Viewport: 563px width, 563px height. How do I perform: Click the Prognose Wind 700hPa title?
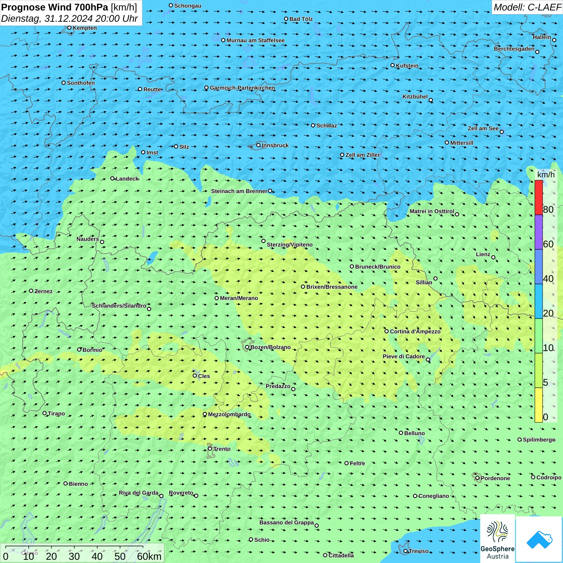(55, 7)
